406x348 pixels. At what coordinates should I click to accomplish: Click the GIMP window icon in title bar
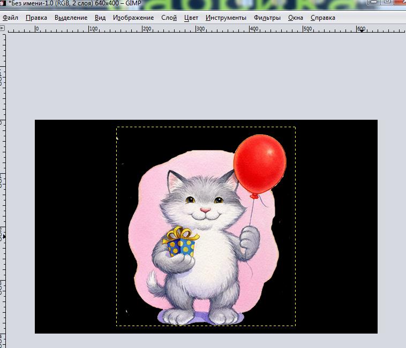coord(3,3)
